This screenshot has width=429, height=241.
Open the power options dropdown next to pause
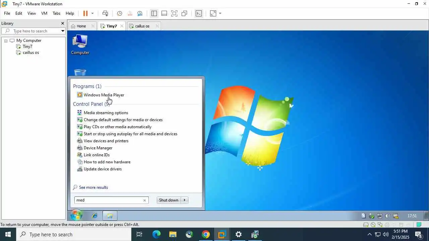pos(93,13)
